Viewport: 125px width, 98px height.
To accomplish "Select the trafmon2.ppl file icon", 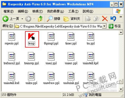I will click(x=12, y=56).
